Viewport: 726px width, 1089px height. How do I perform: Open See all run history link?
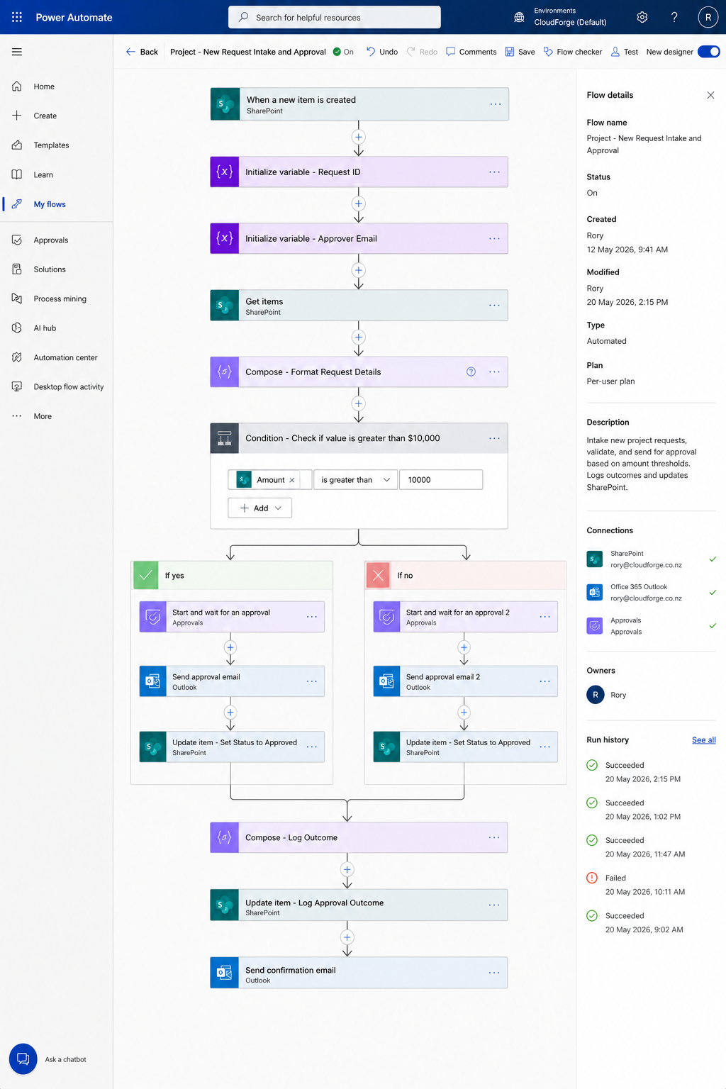pos(703,740)
